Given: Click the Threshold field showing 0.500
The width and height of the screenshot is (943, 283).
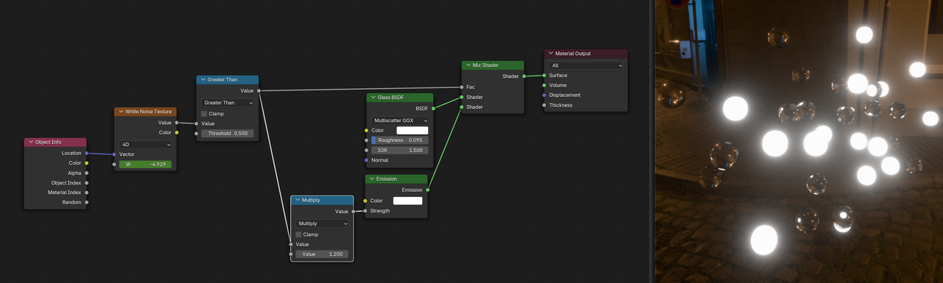Looking at the screenshot, I should pyautogui.click(x=228, y=134).
